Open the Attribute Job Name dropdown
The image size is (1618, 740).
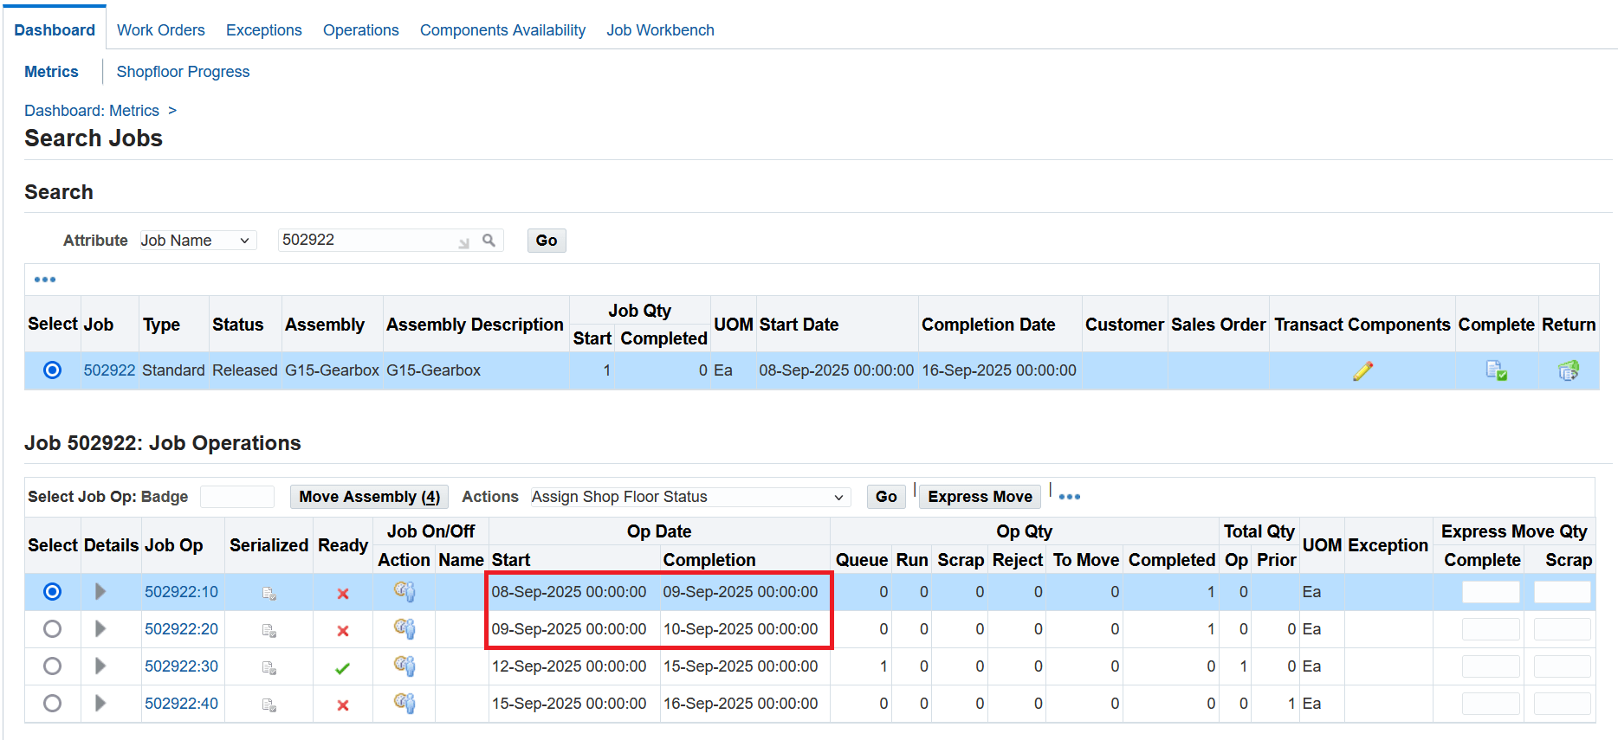(x=198, y=241)
